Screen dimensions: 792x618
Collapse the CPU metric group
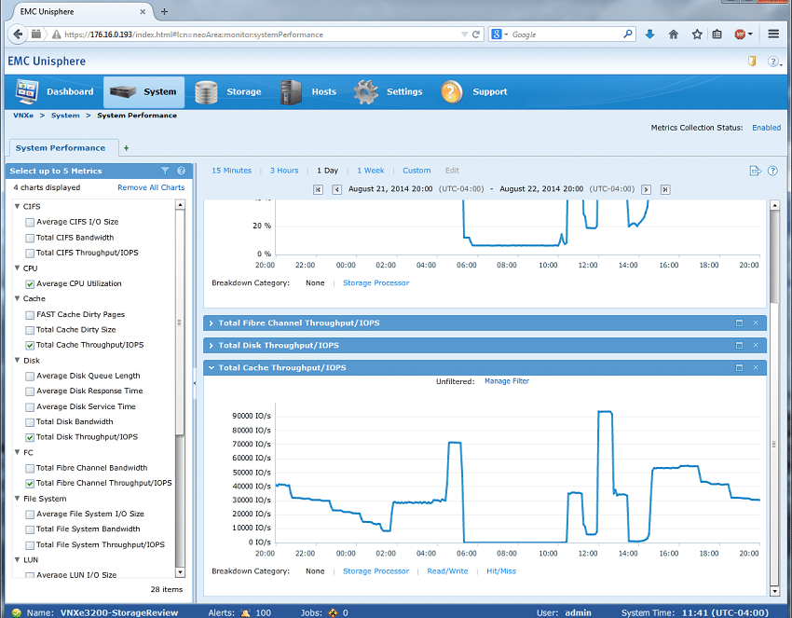[17, 268]
